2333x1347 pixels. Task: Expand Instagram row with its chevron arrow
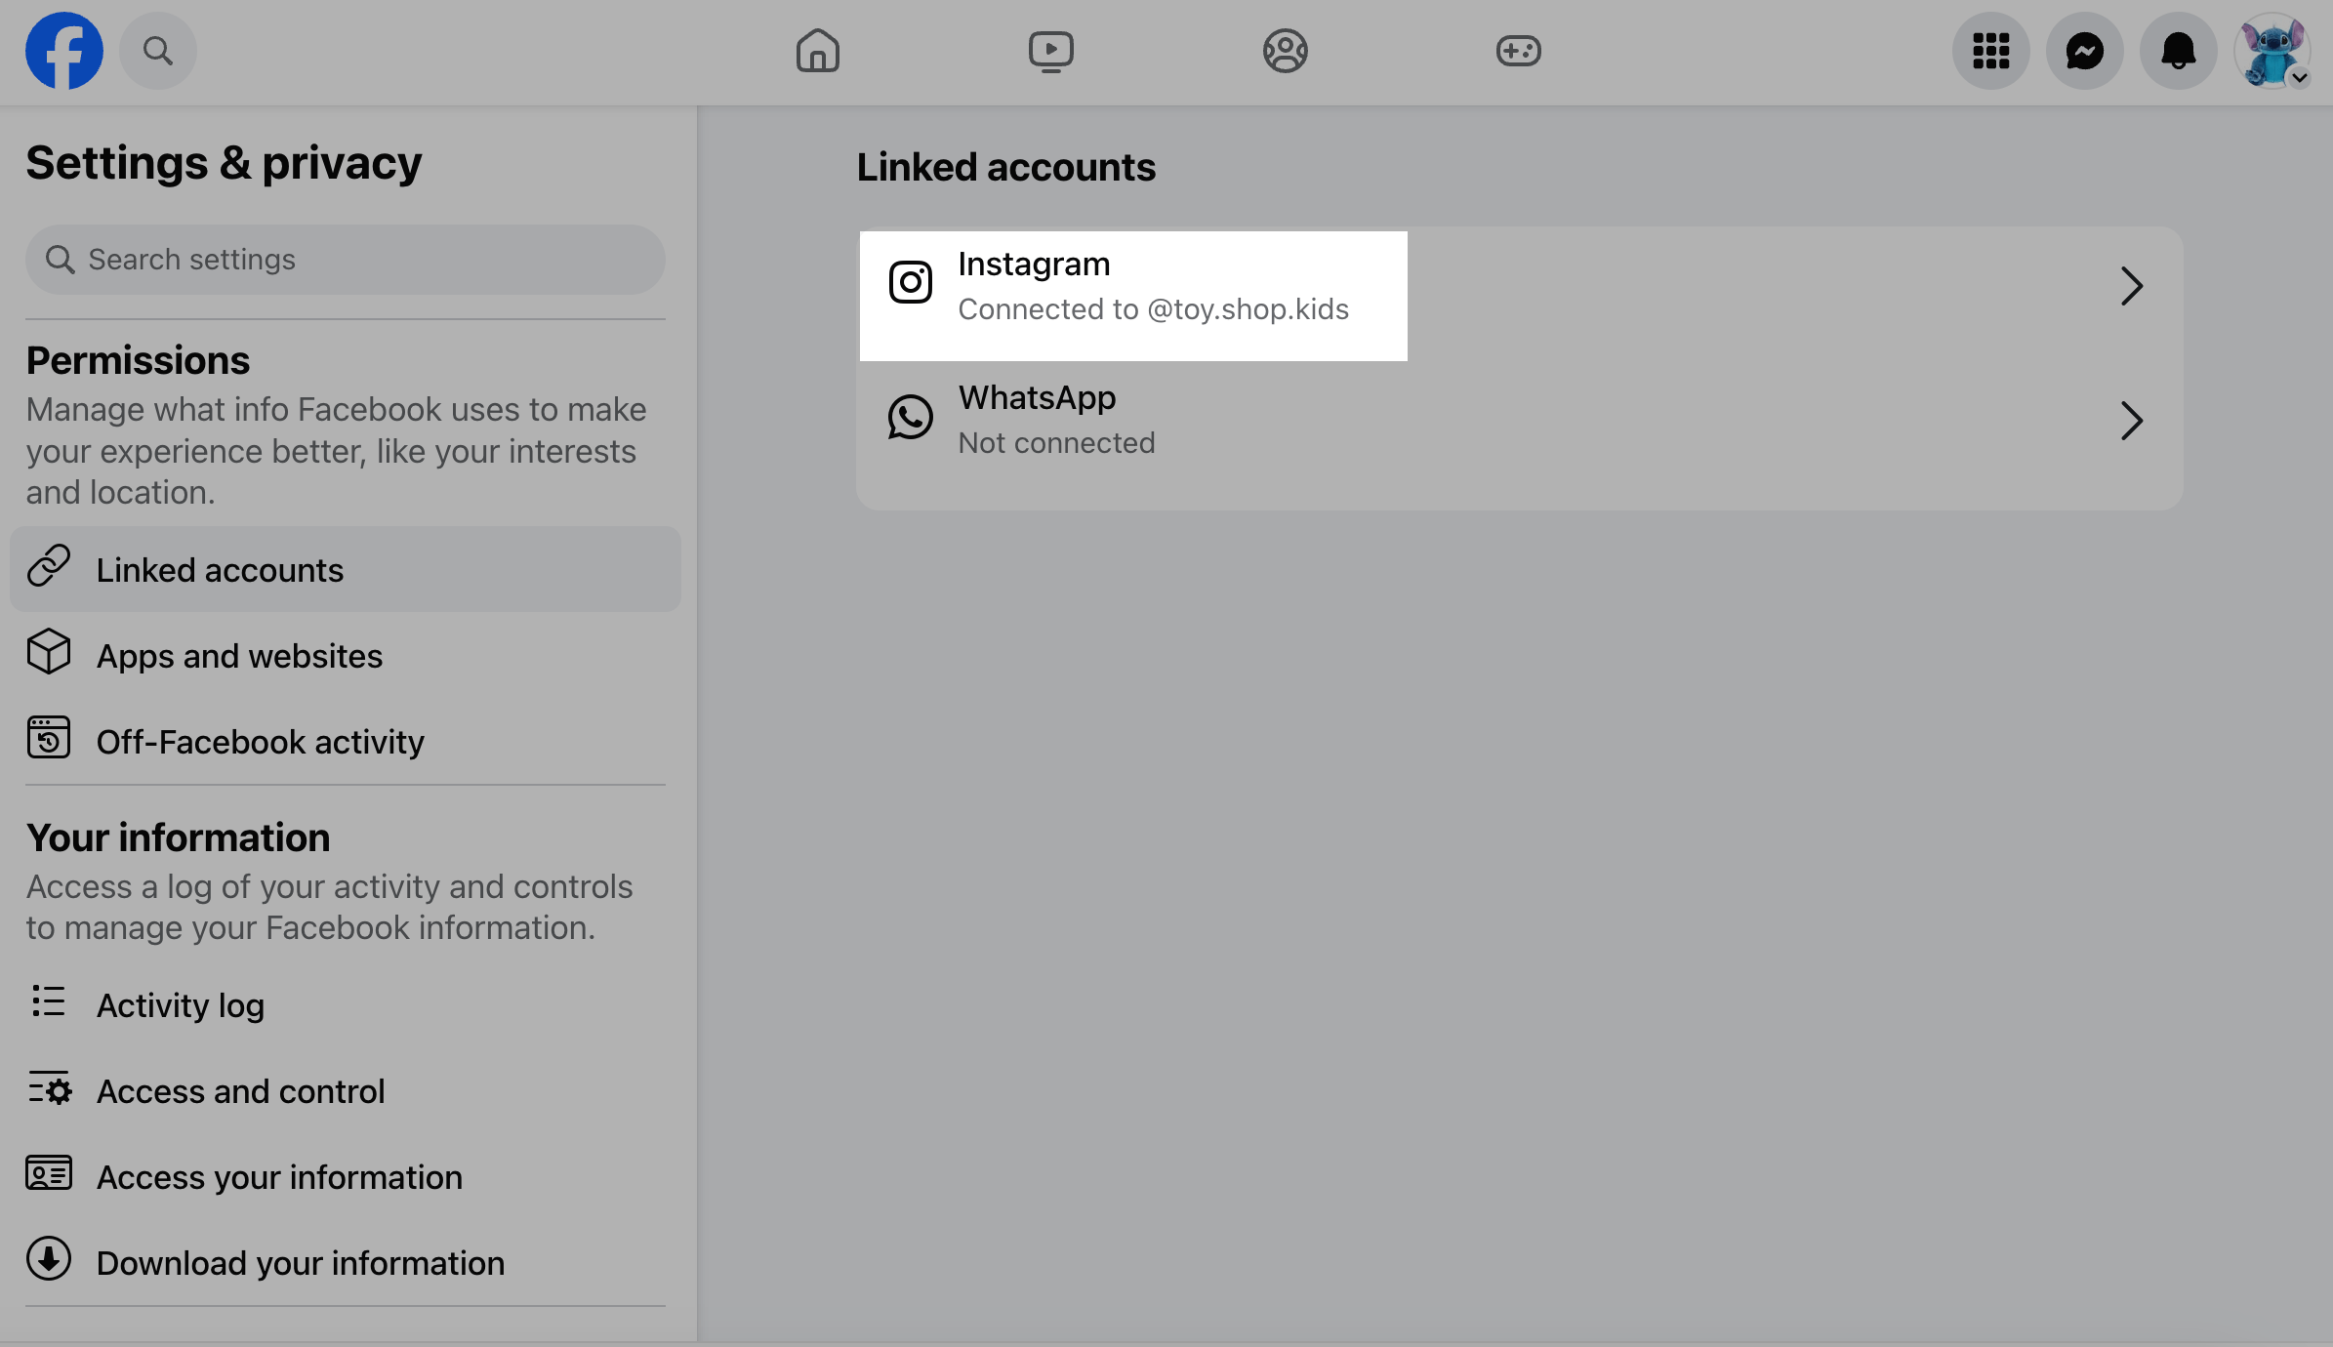pos(2131,286)
